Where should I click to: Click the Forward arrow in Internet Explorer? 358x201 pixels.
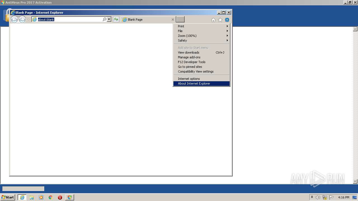pos(22,19)
